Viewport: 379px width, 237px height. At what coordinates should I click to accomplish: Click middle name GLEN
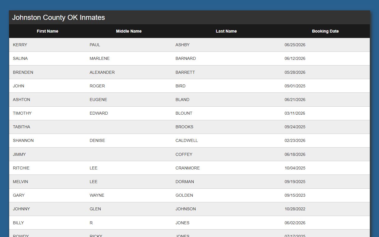point(95,209)
